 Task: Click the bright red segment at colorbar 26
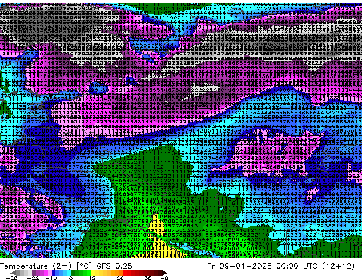point(124,273)
